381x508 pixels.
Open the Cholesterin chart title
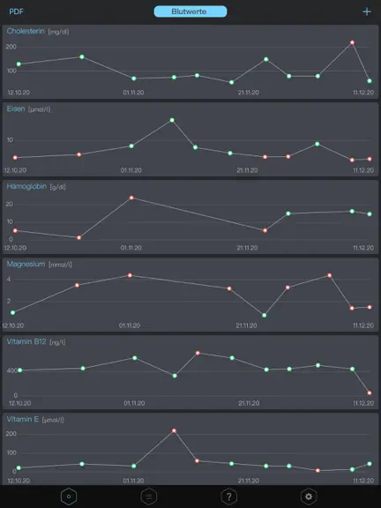tap(26, 31)
